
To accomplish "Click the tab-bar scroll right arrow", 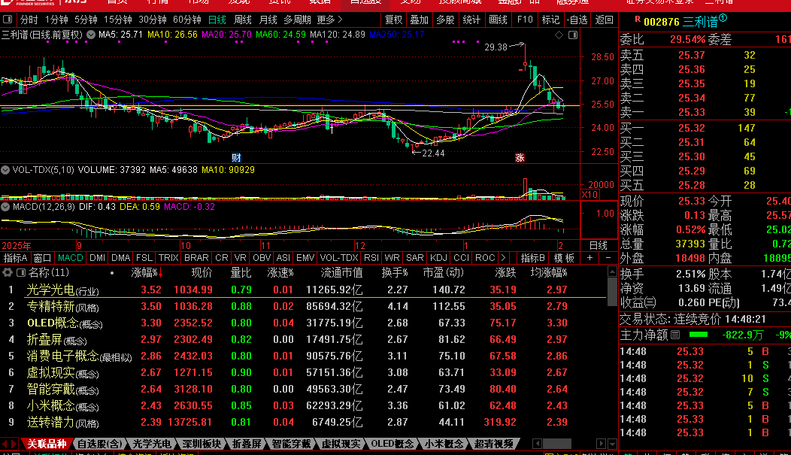I will tap(600, 444).
